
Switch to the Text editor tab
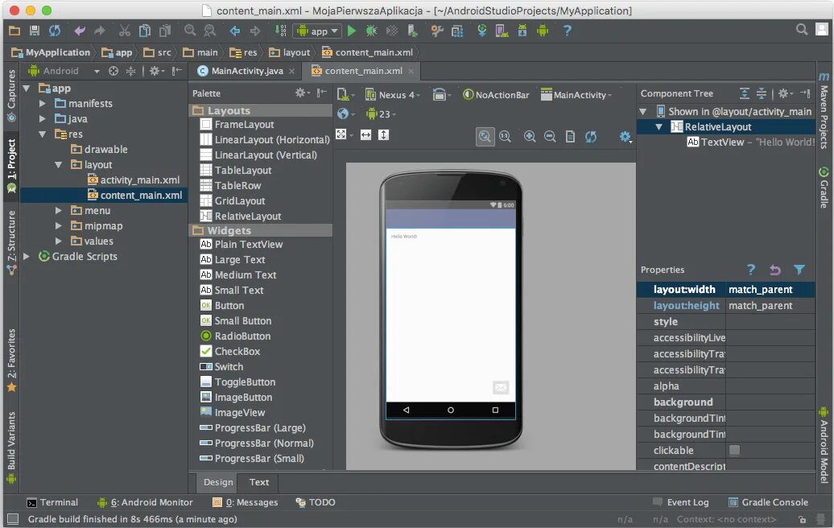(259, 482)
